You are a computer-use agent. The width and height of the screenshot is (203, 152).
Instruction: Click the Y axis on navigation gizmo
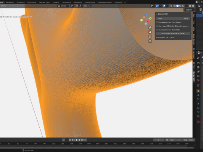point(150,19)
